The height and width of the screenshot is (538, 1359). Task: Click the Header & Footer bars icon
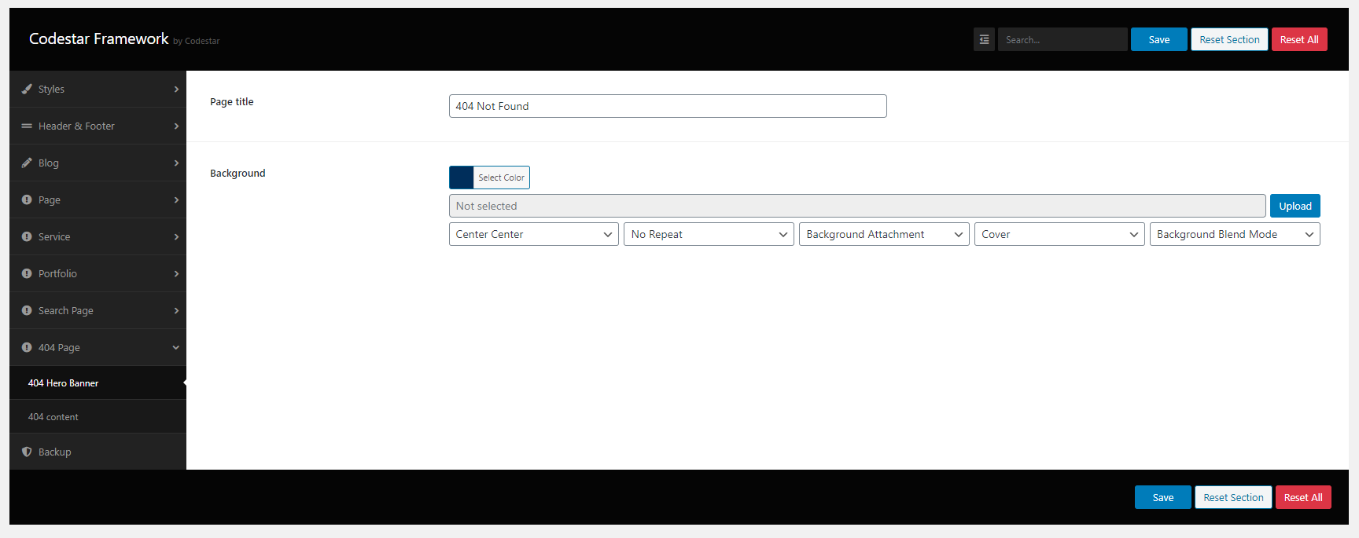point(27,126)
